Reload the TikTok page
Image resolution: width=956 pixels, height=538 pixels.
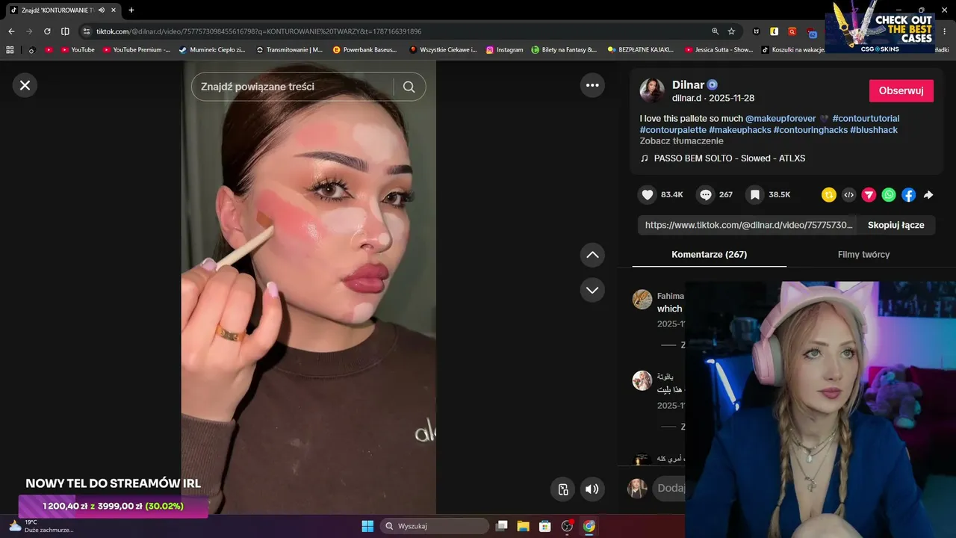[47, 31]
